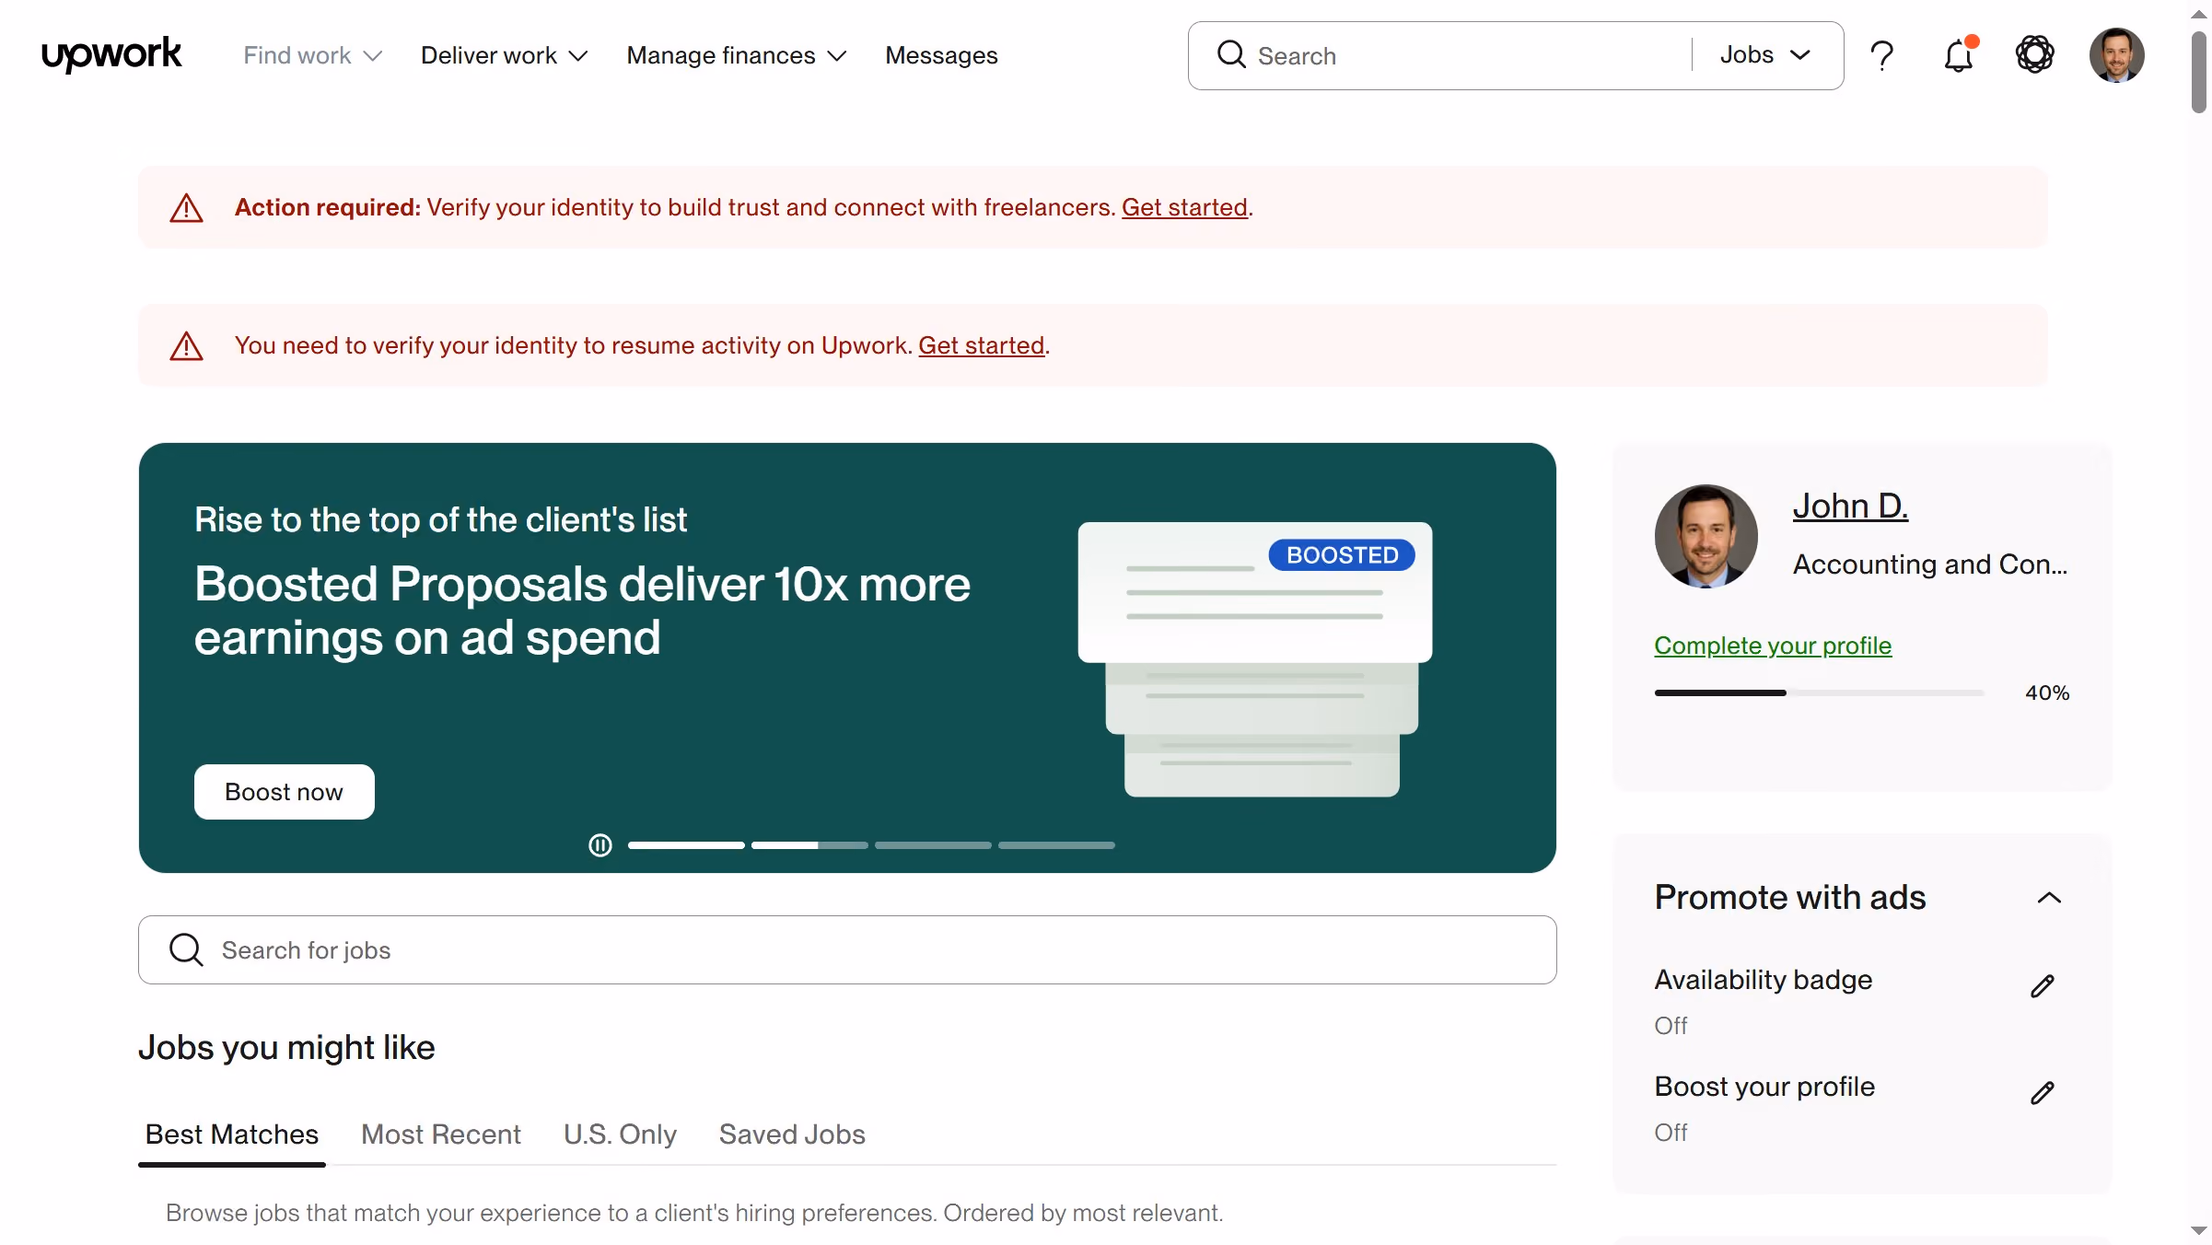Jump to the third carousel slide indicator

pyautogui.click(x=933, y=844)
